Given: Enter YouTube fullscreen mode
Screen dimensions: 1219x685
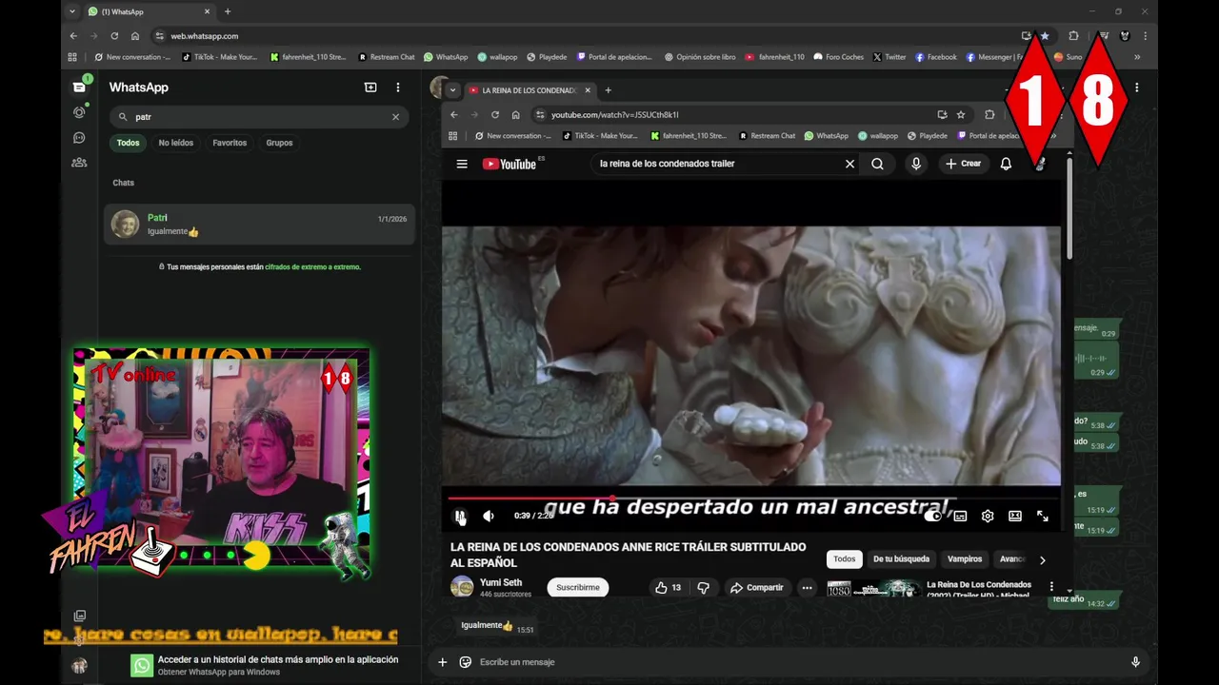Looking at the screenshot, I should (x=1043, y=516).
